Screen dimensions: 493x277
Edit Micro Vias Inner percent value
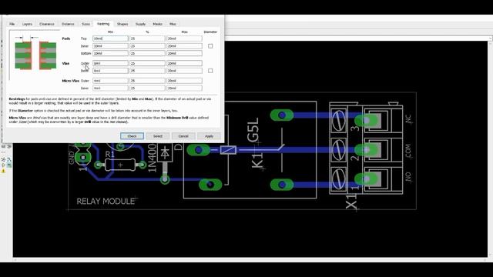click(147, 88)
